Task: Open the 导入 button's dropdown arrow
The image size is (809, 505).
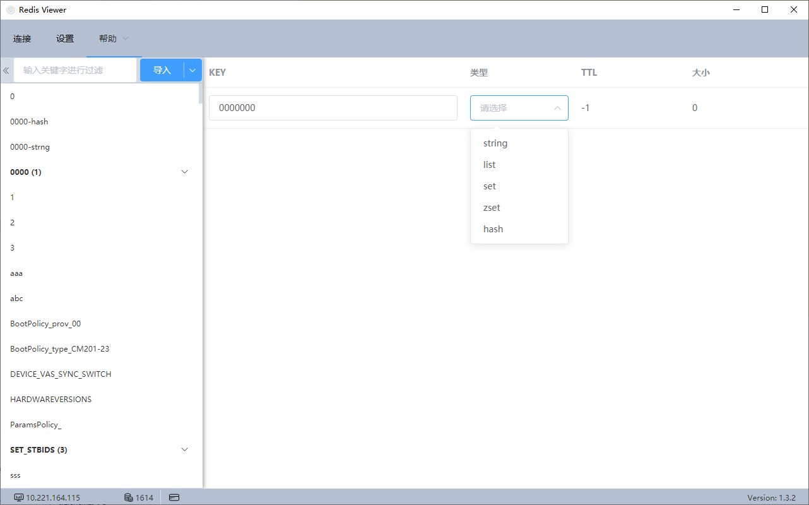Action: coord(192,70)
